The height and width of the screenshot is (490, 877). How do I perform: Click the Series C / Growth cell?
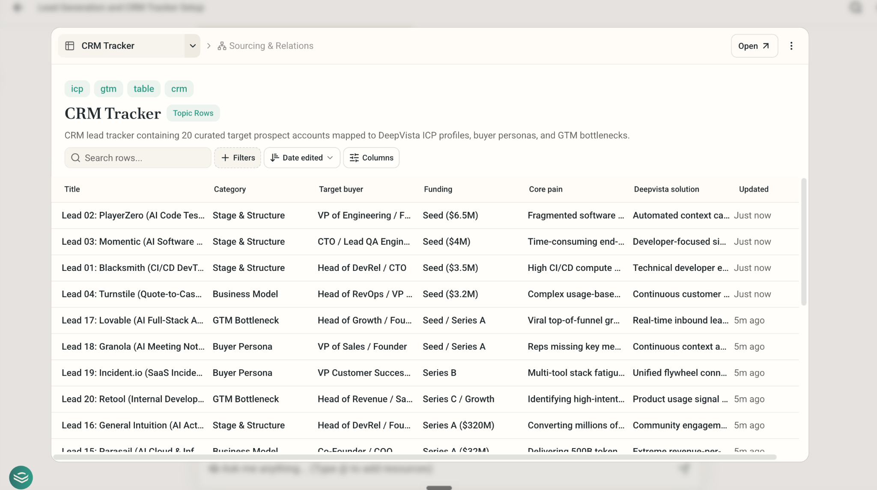458,399
